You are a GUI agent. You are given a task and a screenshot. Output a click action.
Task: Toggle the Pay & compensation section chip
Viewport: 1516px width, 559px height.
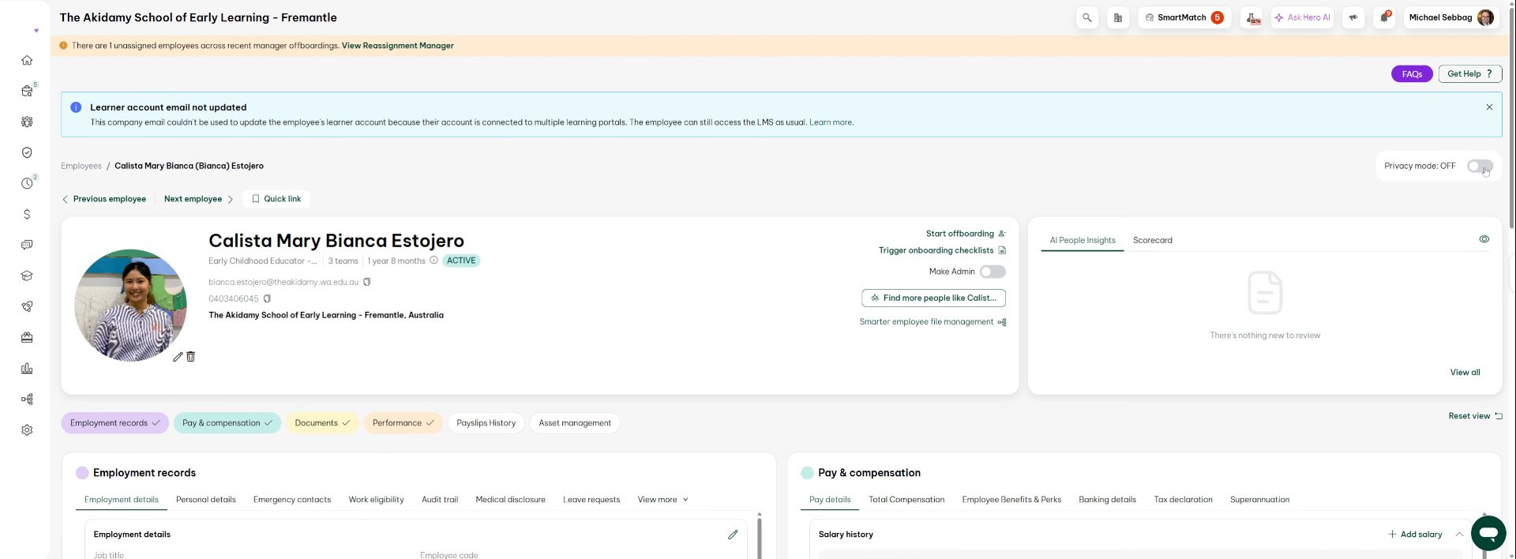click(227, 423)
